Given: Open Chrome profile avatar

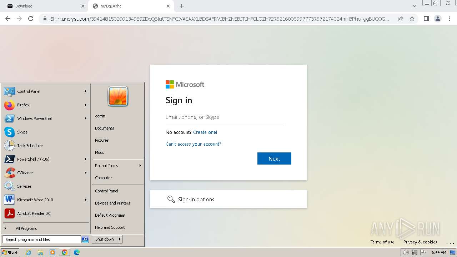Looking at the screenshot, I should pyautogui.click(x=438, y=19).
